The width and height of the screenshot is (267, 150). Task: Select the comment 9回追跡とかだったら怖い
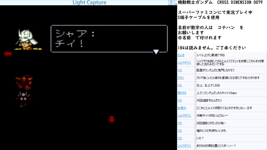(x=211, y=123)
